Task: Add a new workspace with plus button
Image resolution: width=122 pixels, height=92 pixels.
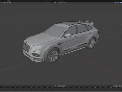Action: (64, 1)
